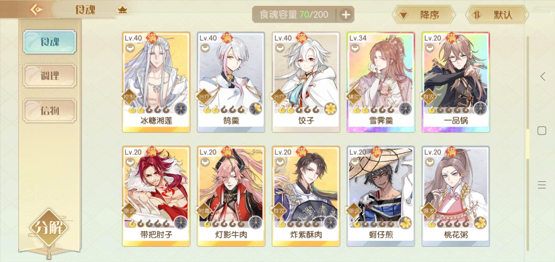The height and width of the screenshot is (262, 555).
Task: Open the 默认 sorting criteria dropdown
Action: point(497,15)
